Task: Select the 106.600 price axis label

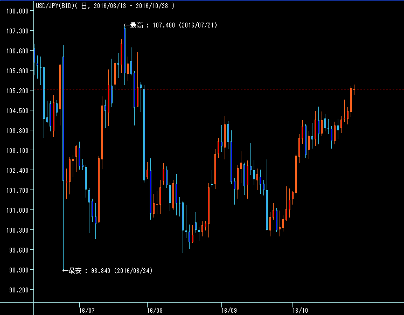Action: 17,51
